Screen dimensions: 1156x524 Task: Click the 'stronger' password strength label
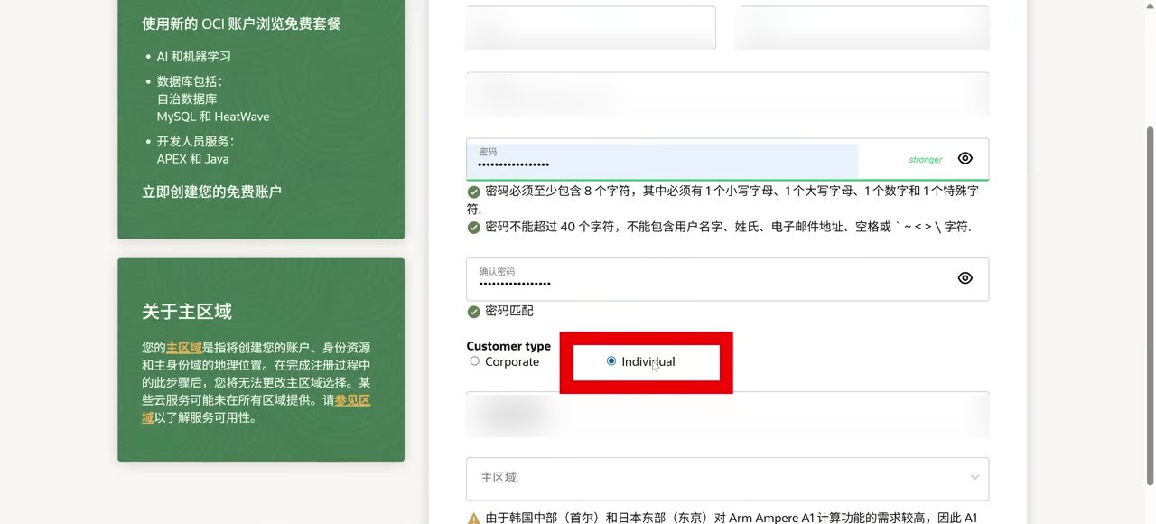925,160
